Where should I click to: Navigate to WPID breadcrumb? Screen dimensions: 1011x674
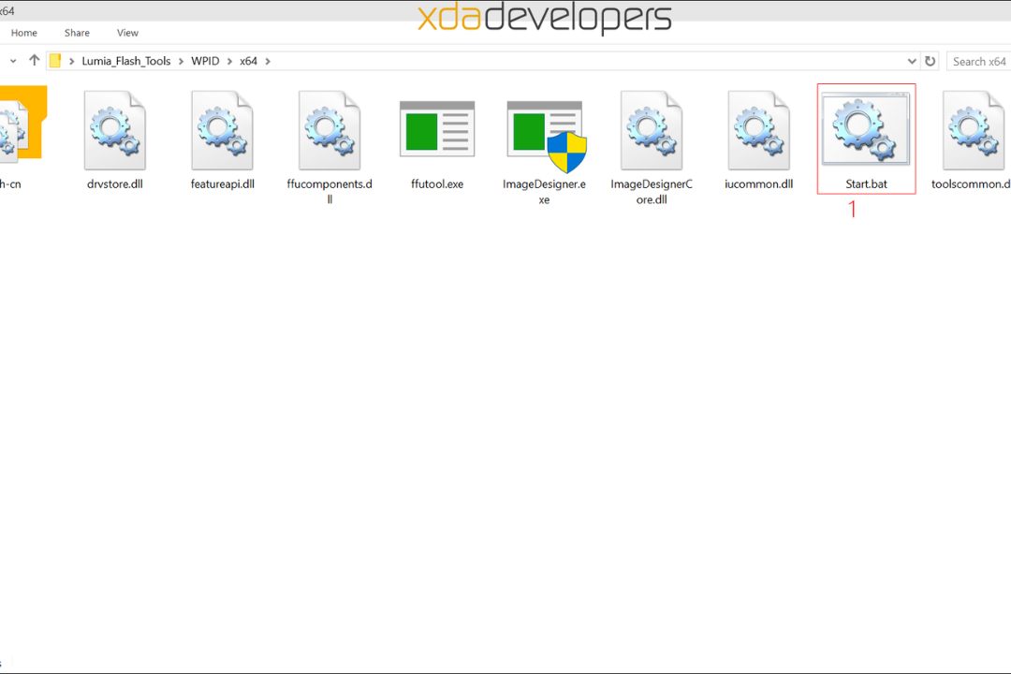tap(205, 61)
